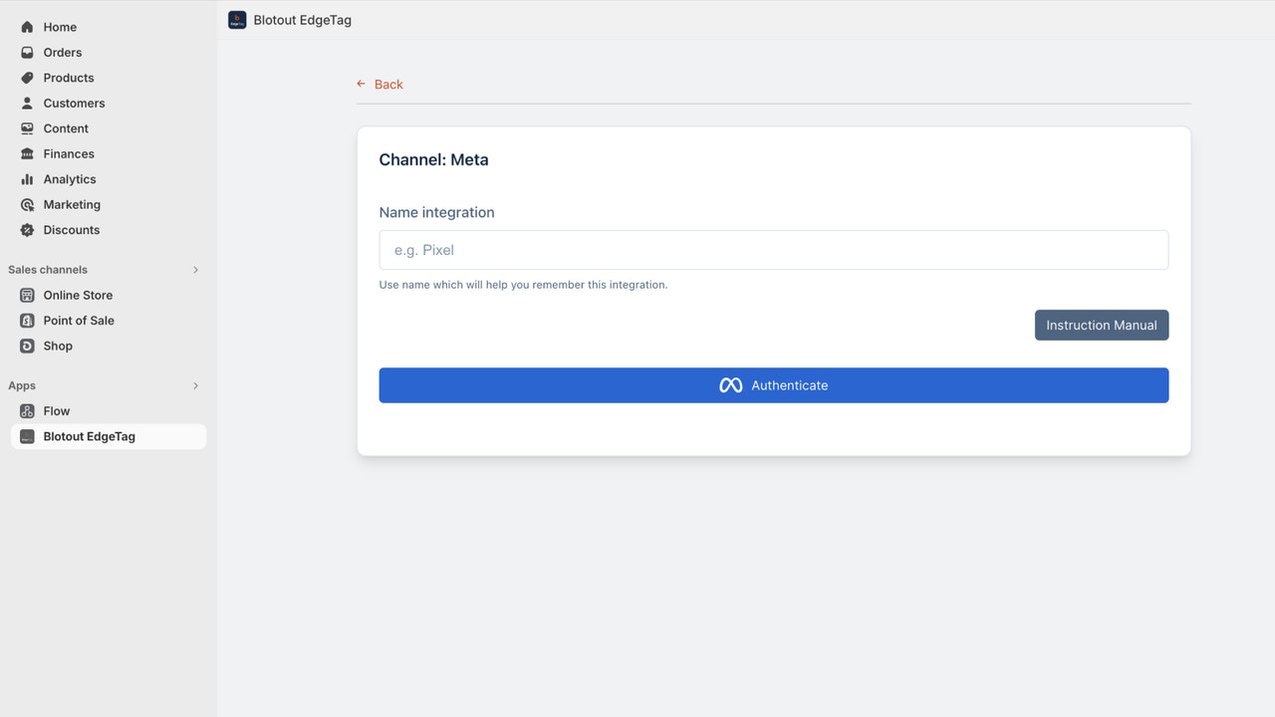
Task: Click the integration name input field
Action: 773,250
